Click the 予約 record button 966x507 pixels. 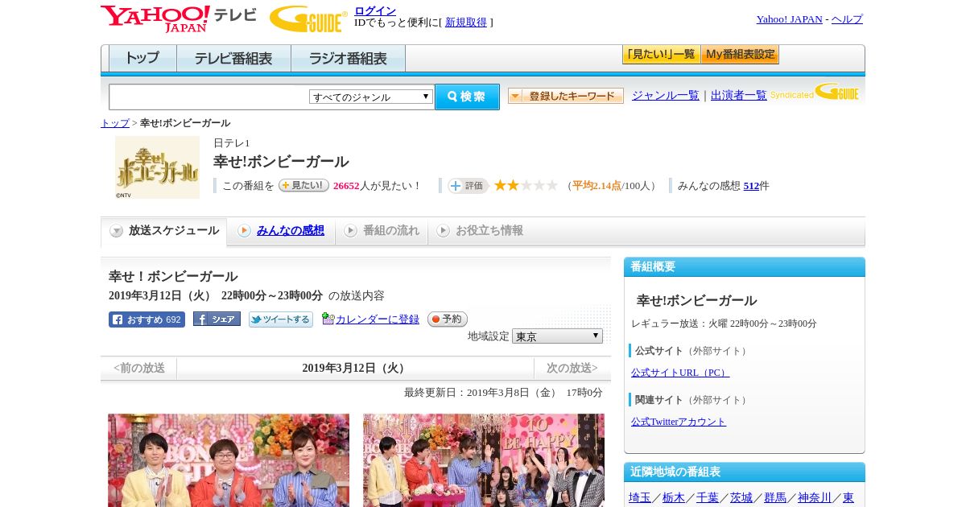pyautogui.click(x=448, y=319)
